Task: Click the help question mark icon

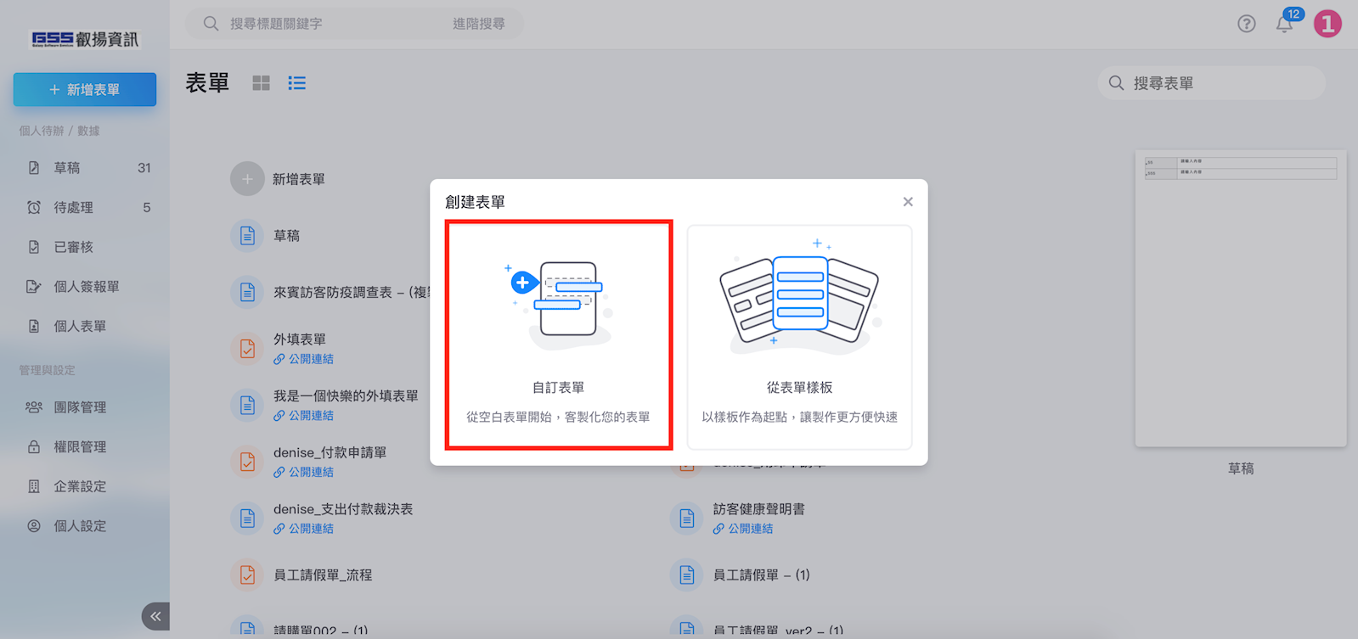Action: click(x=1246, y=24)
